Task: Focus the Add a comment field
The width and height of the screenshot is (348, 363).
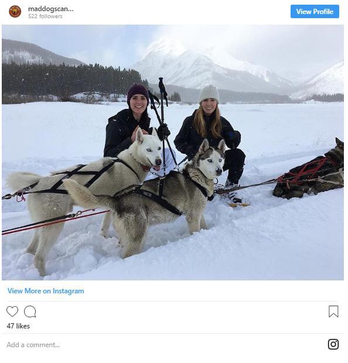Action: 162,345
